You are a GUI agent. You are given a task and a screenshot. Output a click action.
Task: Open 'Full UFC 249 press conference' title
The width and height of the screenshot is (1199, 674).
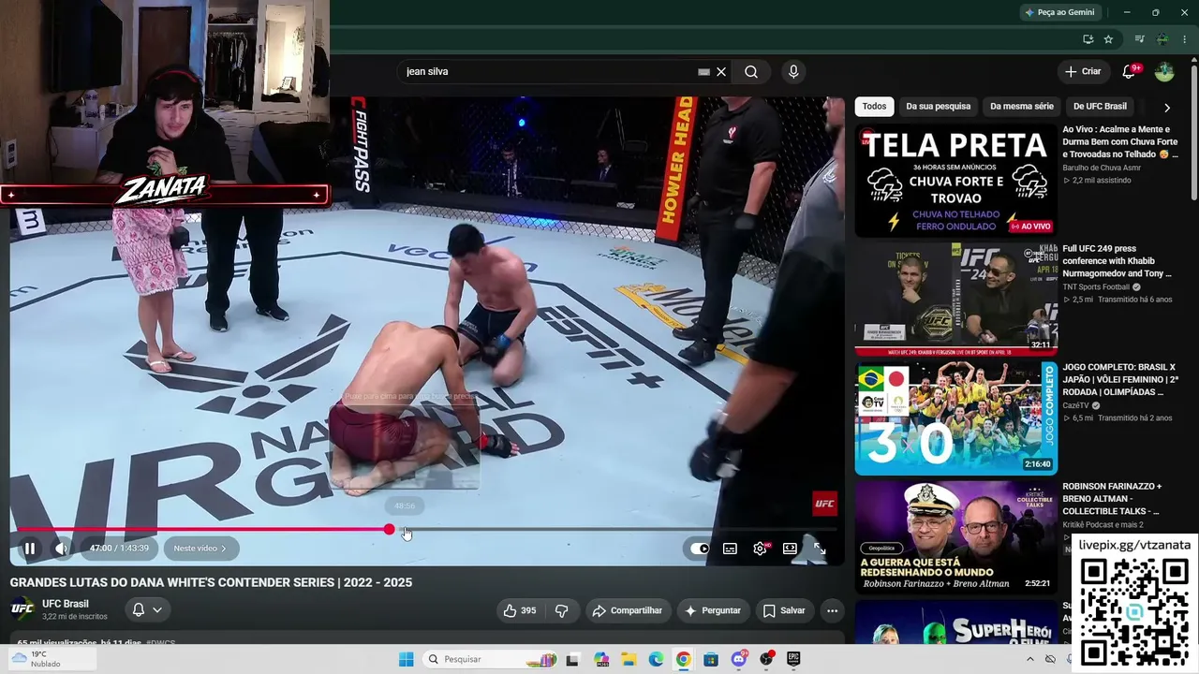pos(1118,261)
